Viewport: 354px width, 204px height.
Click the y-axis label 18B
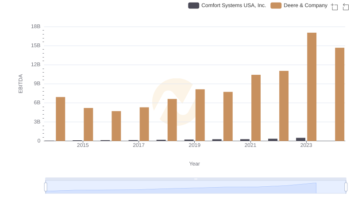36,27
